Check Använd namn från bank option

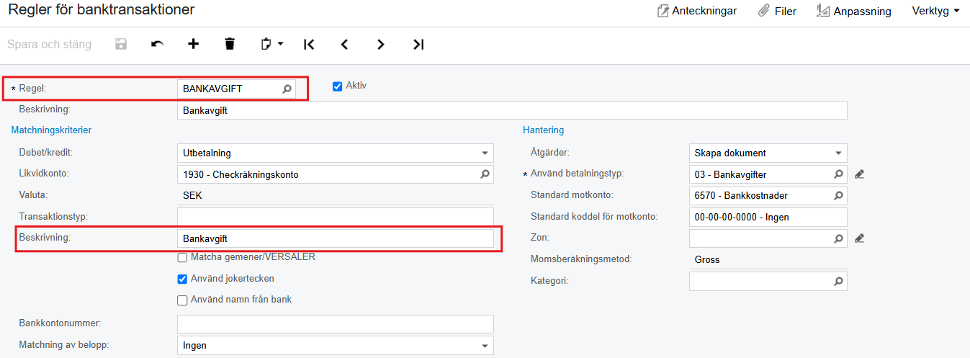tap(182, 300)
